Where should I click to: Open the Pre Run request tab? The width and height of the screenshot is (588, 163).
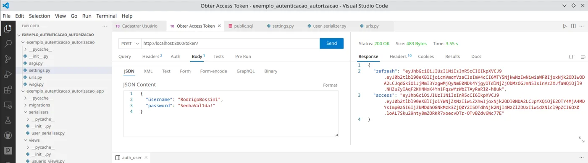pos(243,57)
